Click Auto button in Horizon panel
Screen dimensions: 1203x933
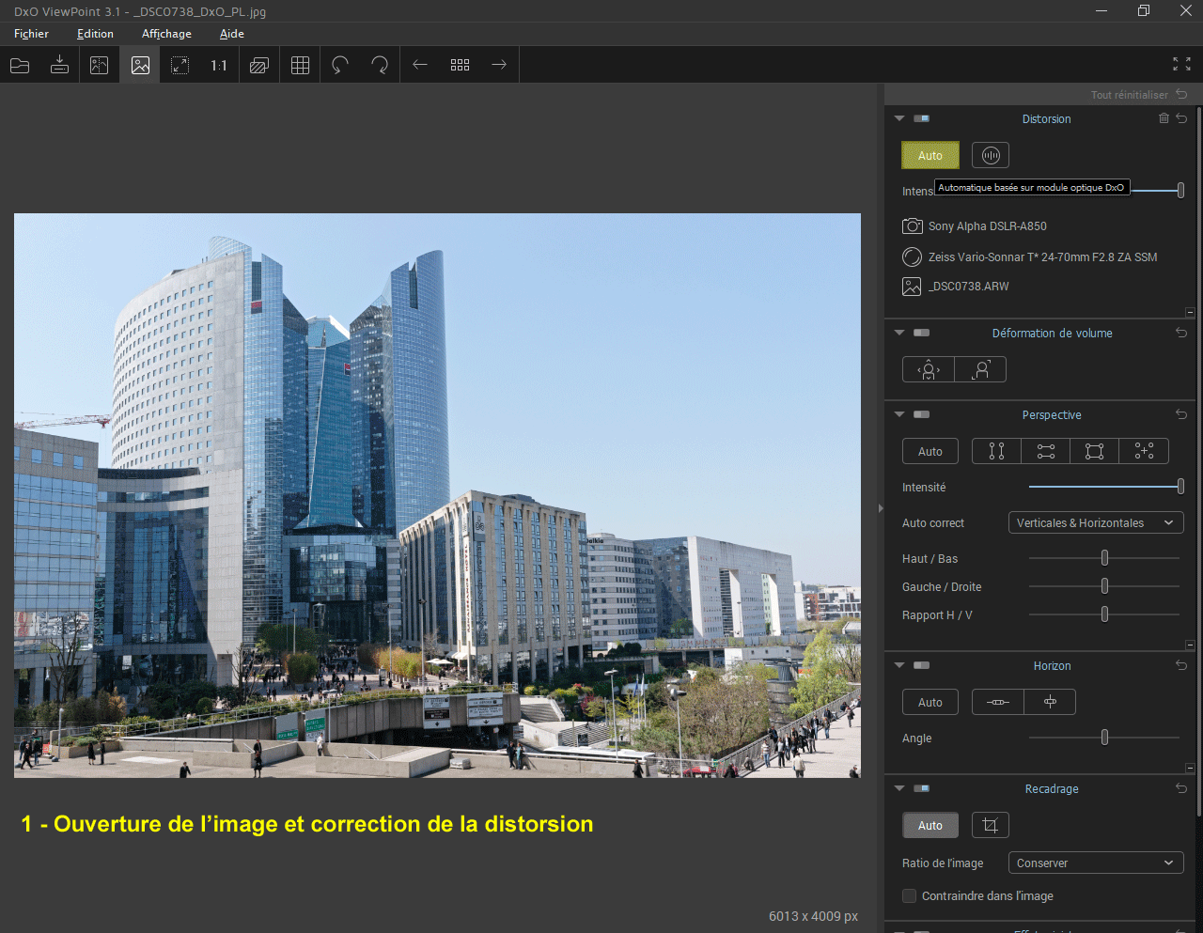click(x=930, y=702)
